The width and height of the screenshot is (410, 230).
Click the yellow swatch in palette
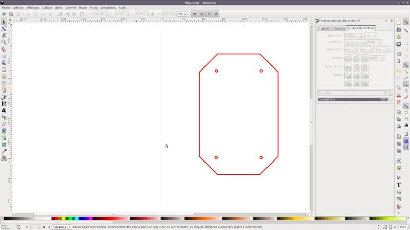coord(64,219)
